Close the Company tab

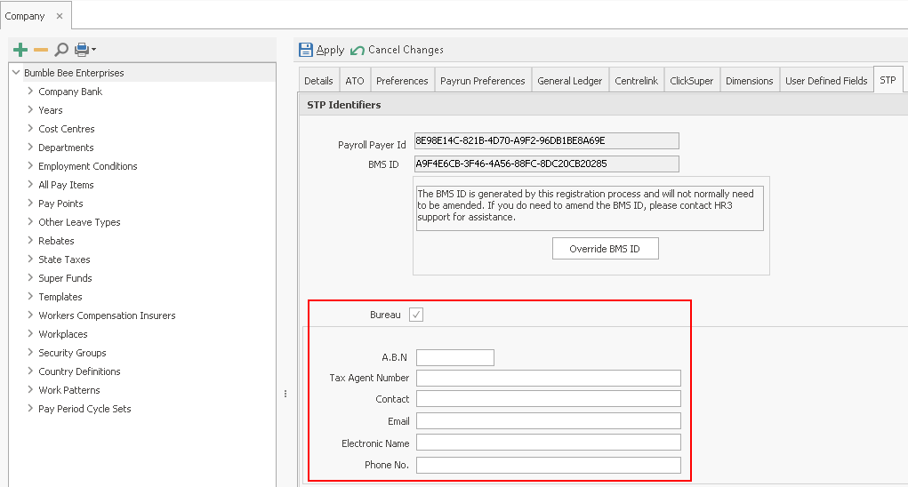60,16
